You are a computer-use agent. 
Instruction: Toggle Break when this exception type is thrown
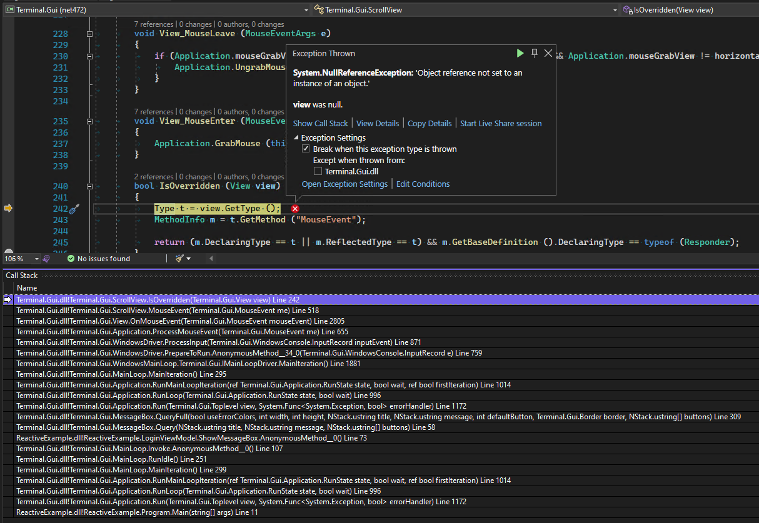(x=306, y=149)
